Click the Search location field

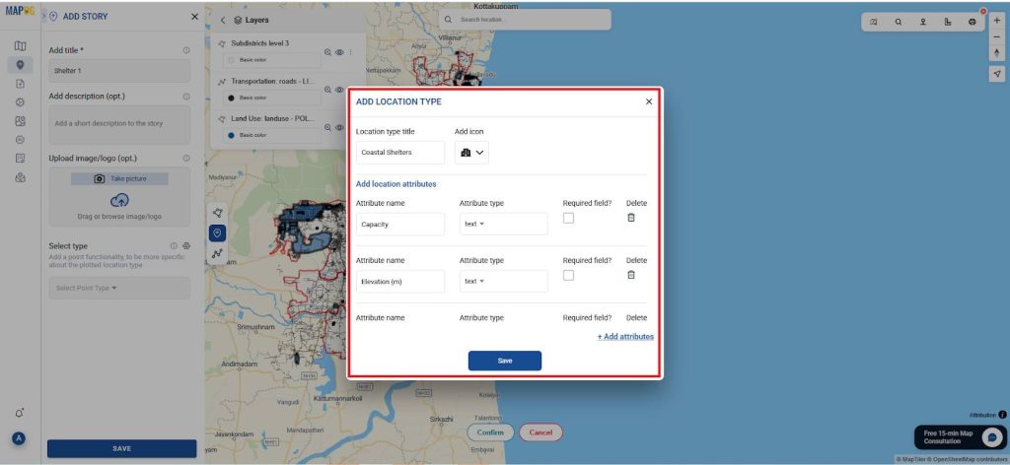(x=525, y=20)
